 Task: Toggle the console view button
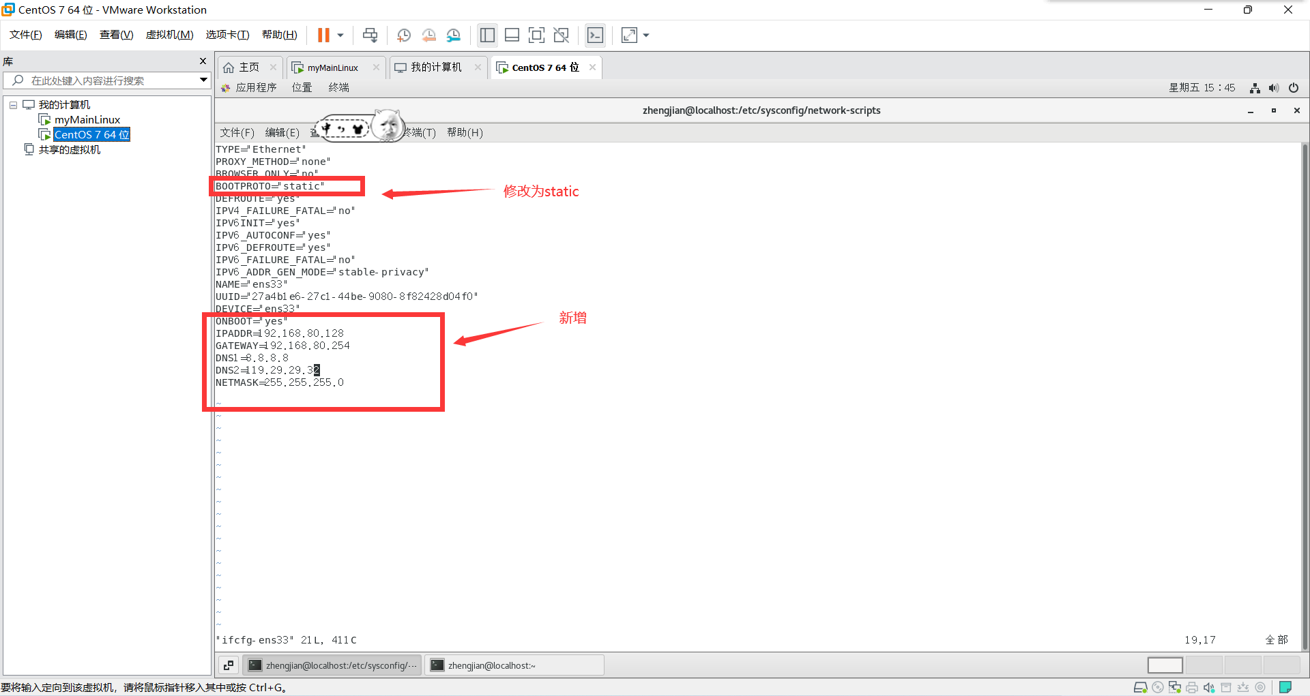click(595, 35)
